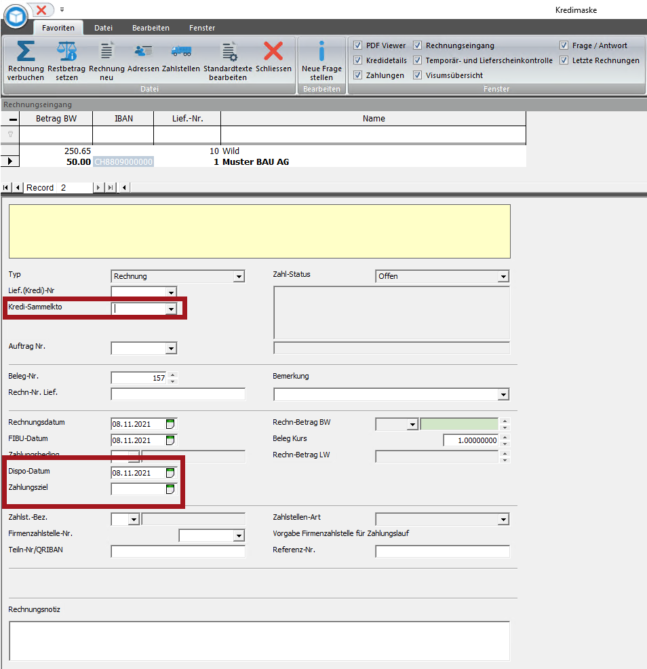Click the Rechn-Nr. Lief. input field

coord(178,394)
